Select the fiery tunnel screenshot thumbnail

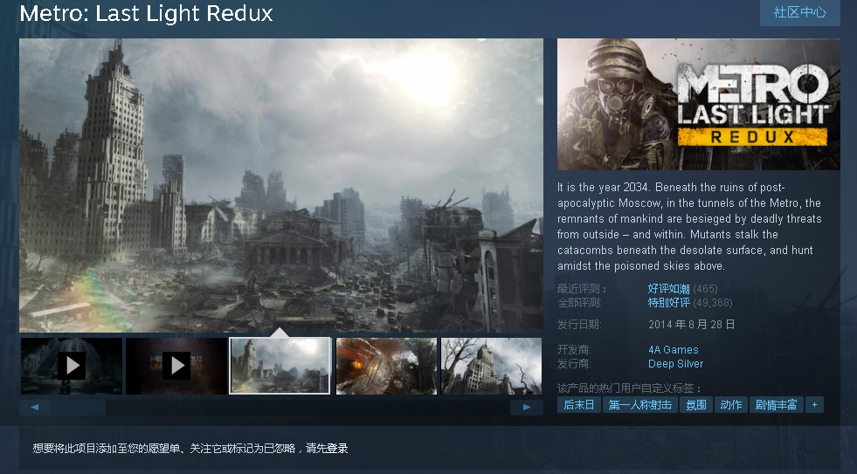[386, 366]
